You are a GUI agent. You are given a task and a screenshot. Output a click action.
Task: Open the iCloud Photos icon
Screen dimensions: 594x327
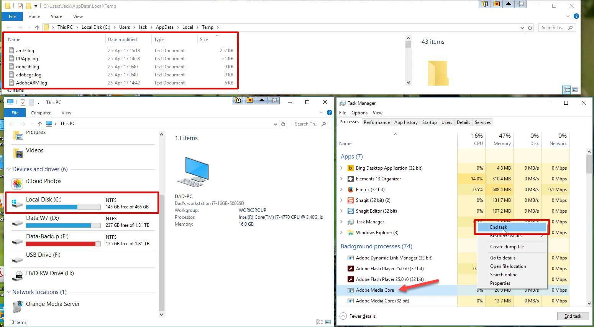coord(17,184)
